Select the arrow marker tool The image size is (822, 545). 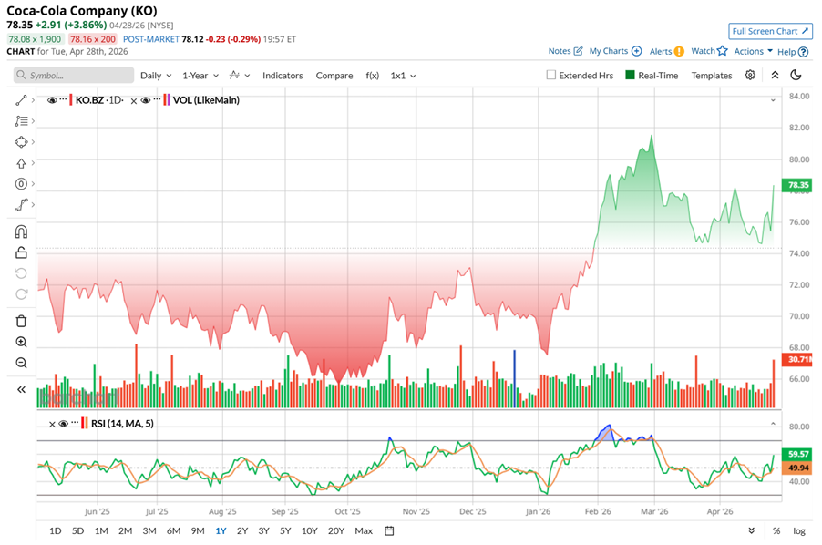point(21,163)
